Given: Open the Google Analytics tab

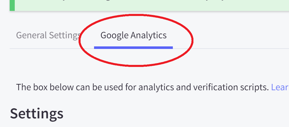Looking at the screenshot, I should pyautogui.click(x=133, y=35).
